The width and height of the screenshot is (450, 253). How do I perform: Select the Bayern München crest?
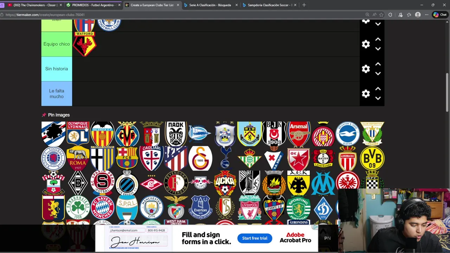coord(102,208)
